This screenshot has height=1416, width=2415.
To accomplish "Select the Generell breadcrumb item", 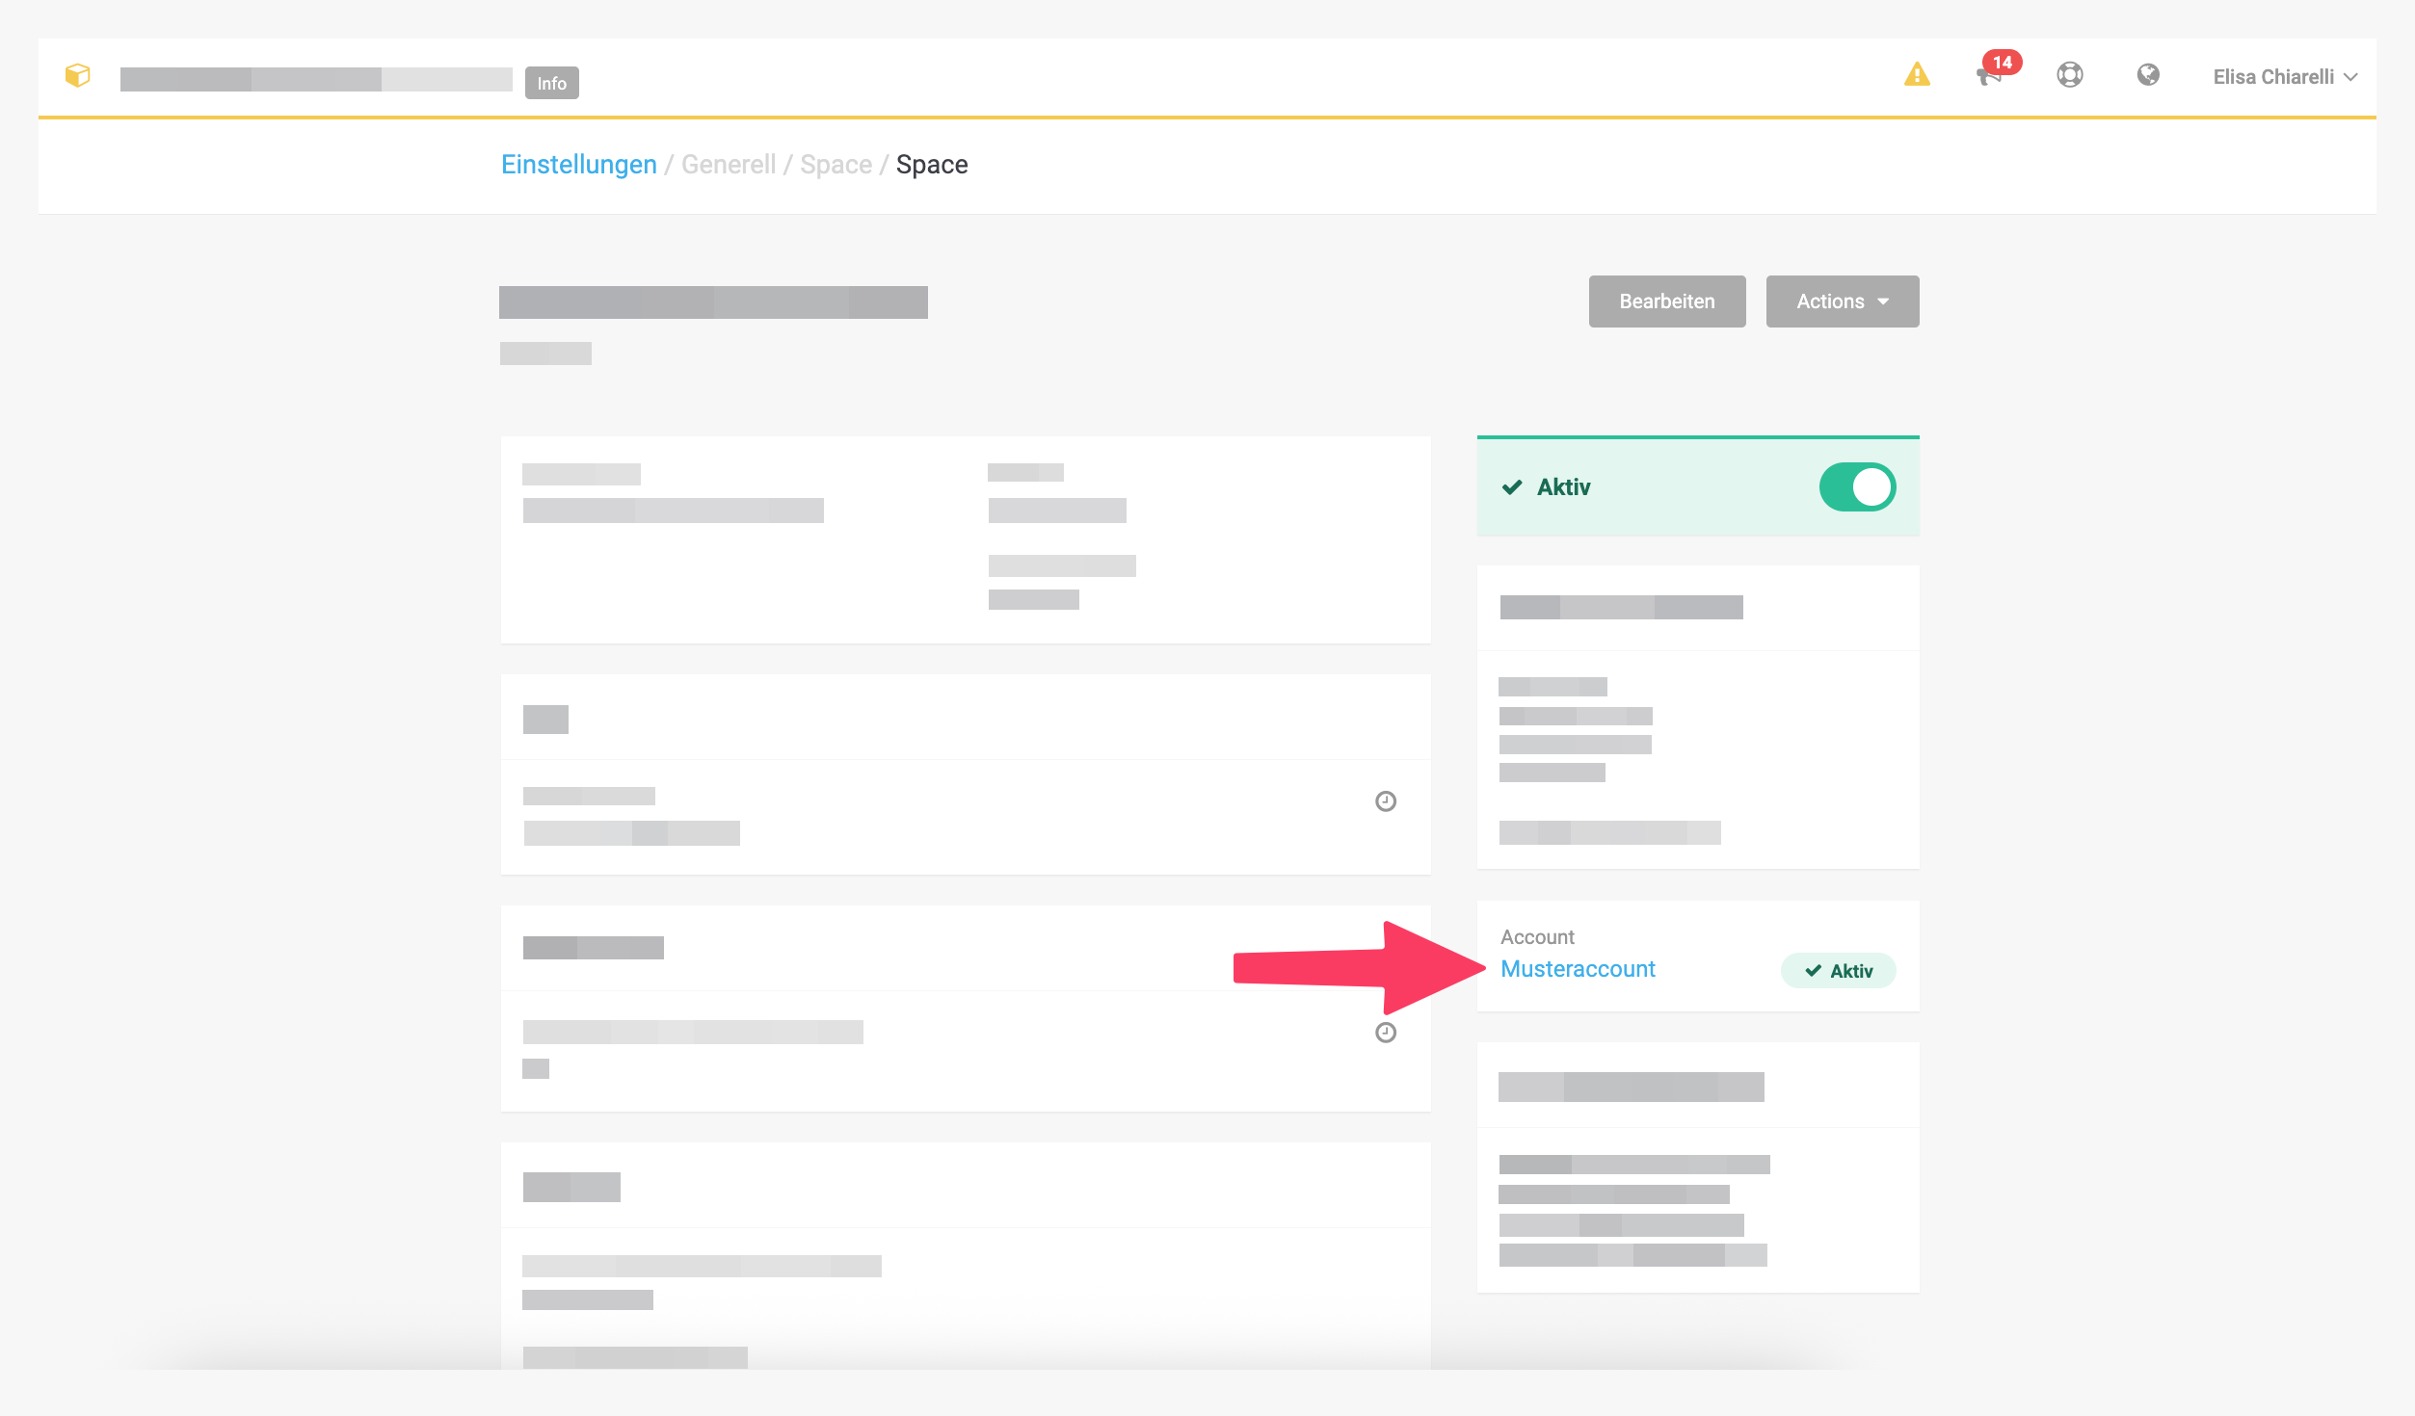I will tap(729, 165).
